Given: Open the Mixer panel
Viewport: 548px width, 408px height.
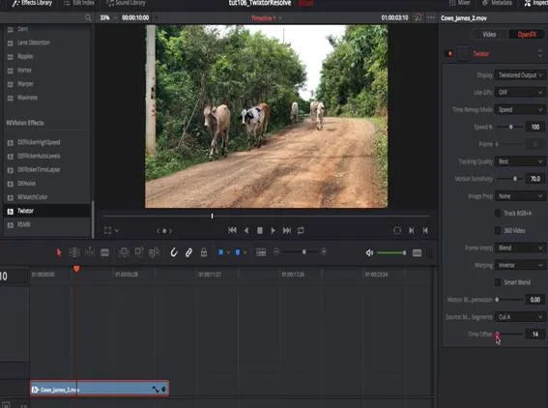Looking at the screenshot, I should coord(460,3).
